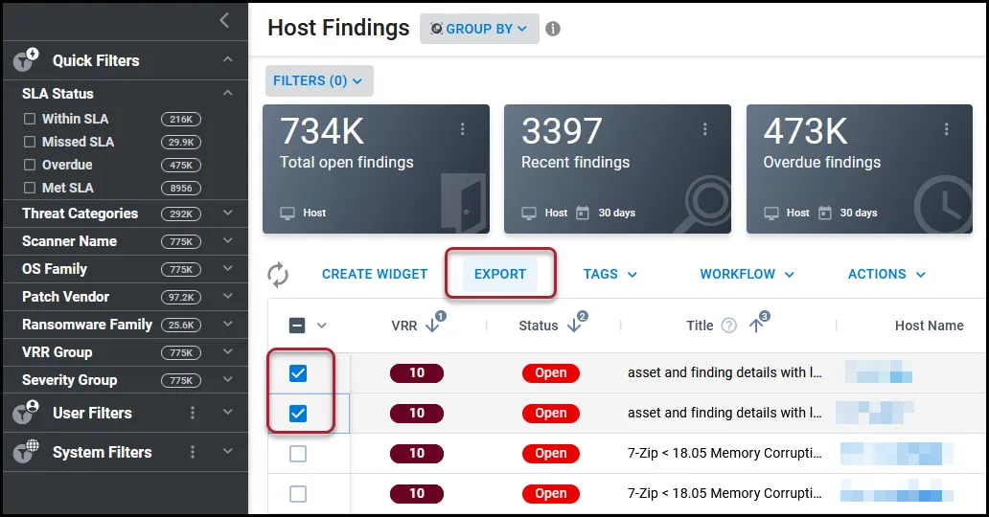989x517 pixels.
Task: Open the Recent findings widget menu
Action: tap(704, 128)
